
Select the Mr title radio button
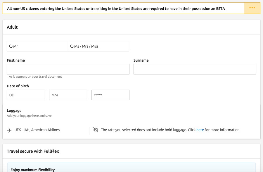(11, 46)
